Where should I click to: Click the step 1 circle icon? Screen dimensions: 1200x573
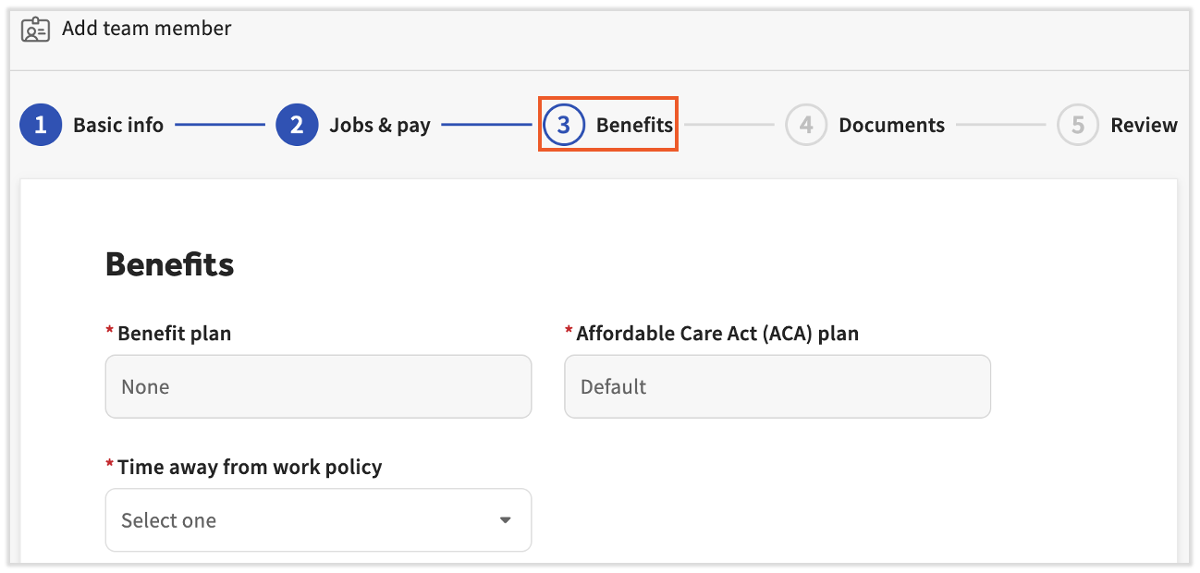coord(41,125)
